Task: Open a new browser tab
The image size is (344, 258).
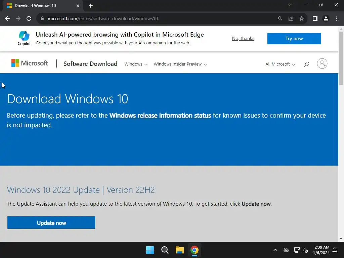Action: point(91,6)
